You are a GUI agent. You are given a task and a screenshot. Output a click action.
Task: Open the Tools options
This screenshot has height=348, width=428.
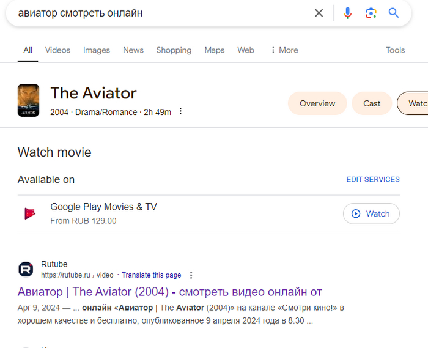[395, 50]
